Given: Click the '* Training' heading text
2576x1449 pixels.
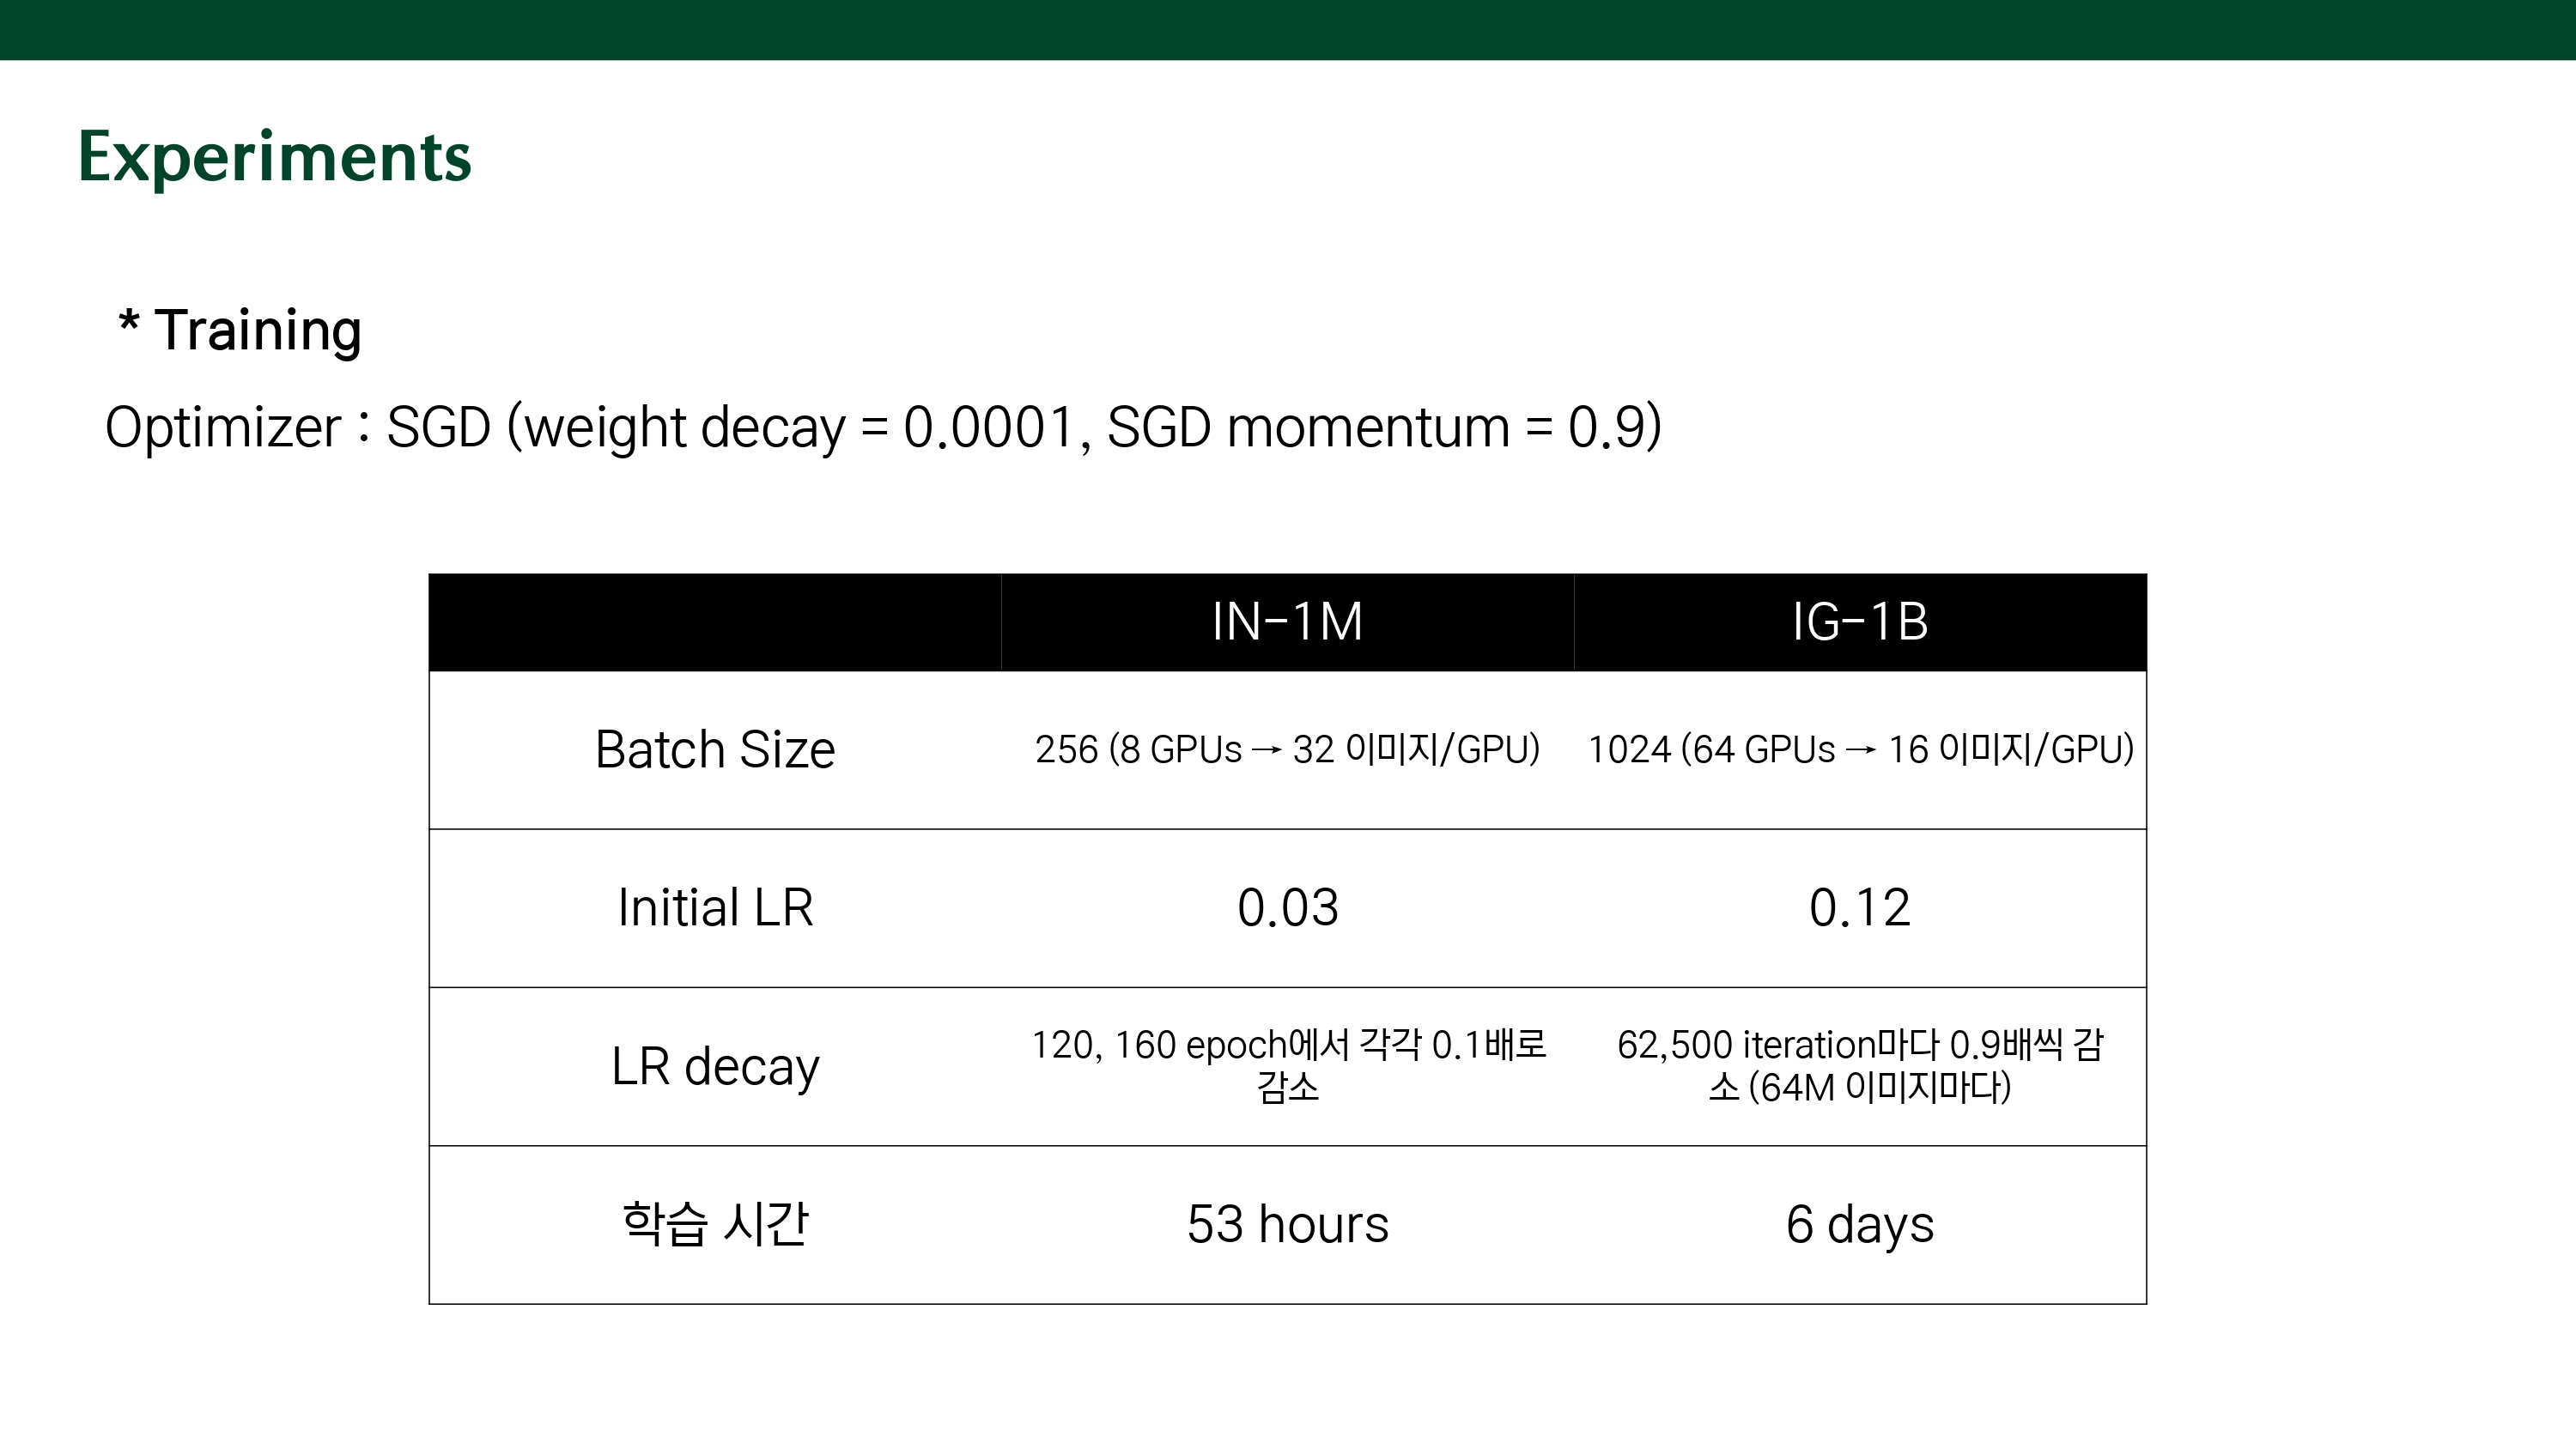Looking at the screenshot, I should (240, 330).
